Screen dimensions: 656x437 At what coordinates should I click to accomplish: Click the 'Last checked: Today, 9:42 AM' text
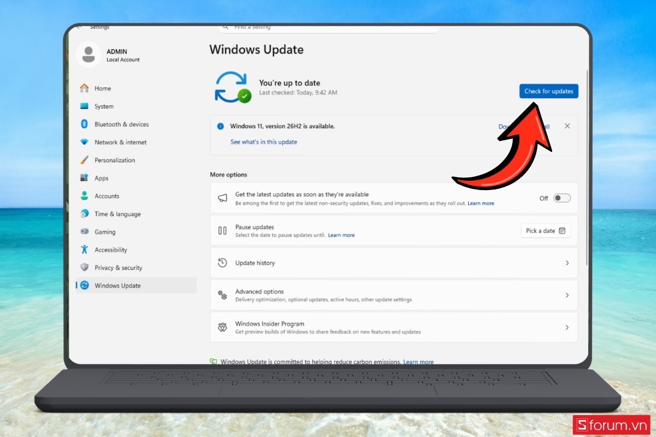(x=298, y=93)
